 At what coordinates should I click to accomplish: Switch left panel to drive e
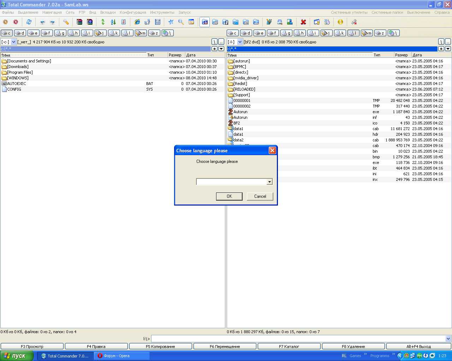(34, 33)
